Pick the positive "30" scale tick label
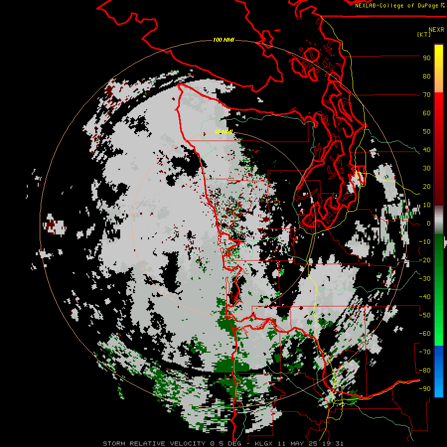 point(427,168)
